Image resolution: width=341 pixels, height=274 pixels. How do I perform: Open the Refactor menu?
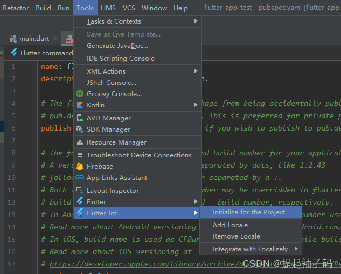point(16,8)
